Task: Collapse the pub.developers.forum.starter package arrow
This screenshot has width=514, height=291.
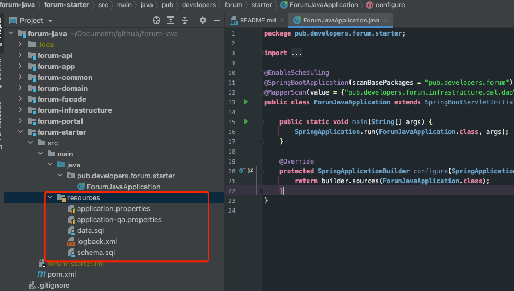Action: tap(60, 176)
